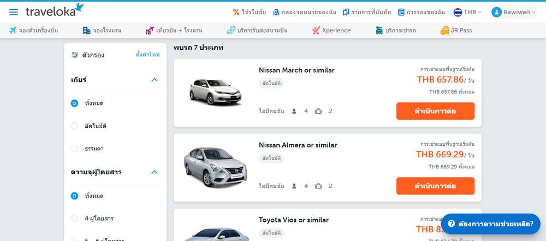Image resolution: width=546 pixels, height=241 pixels.
Task: Click Nissan March or similar title
Action: 296,70
